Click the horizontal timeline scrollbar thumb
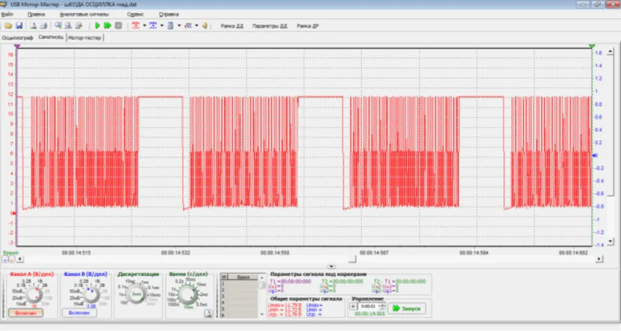Screen dimensions: 621x331 click(x=352, y=259)
